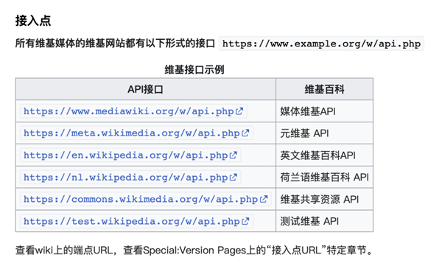Select the 英文维基百科API table cell

(x=324, y=155)
